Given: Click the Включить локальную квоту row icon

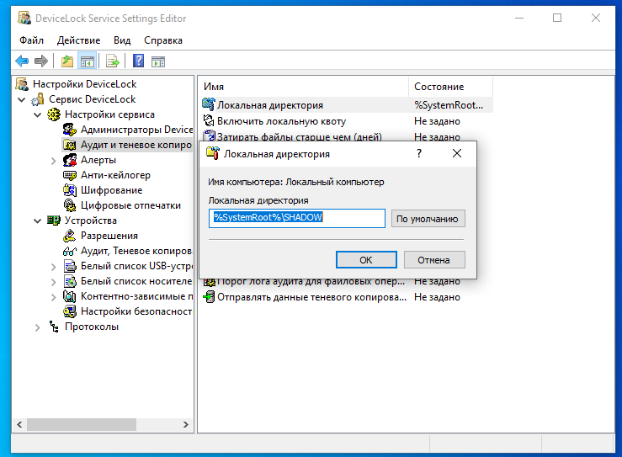Looking at the screenshot, I should [x=209, y=120].
